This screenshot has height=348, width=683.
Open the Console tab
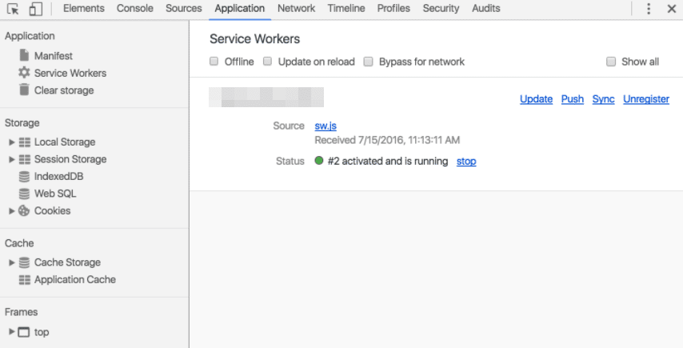click(x=135, y=9)
